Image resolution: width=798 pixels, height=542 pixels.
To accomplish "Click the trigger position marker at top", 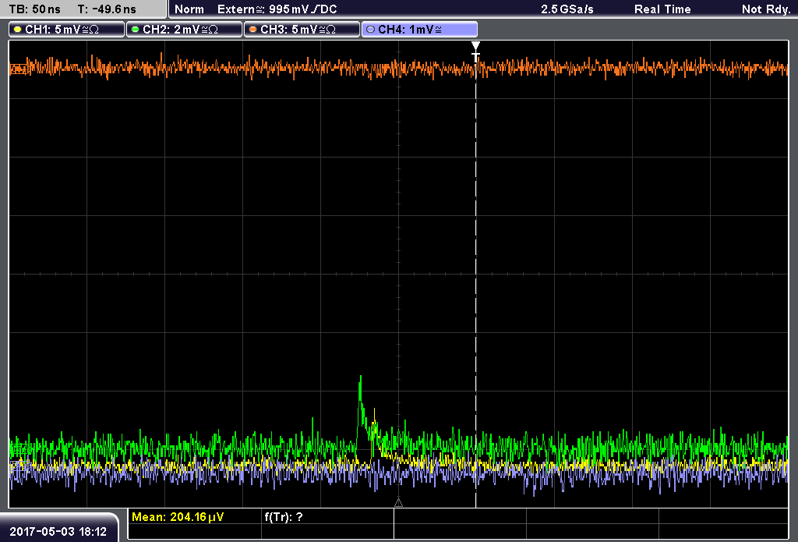I will click(476, 46).
